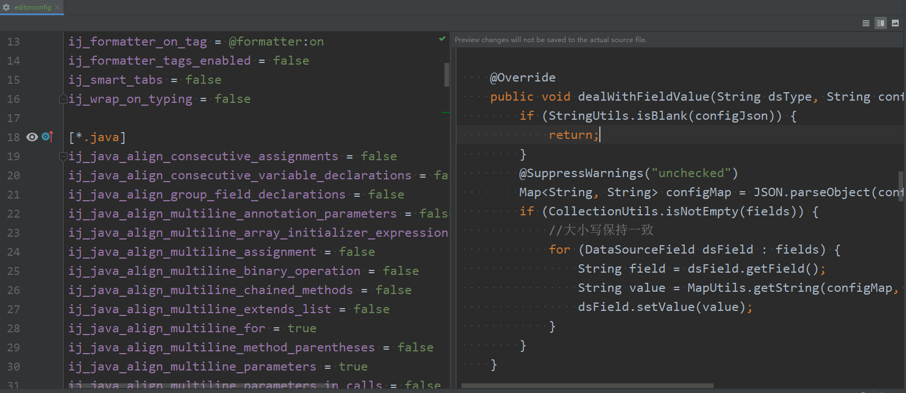The image size is (906, 393).
Task: Click overriding section marker on line 18
Action: point(47,137)
